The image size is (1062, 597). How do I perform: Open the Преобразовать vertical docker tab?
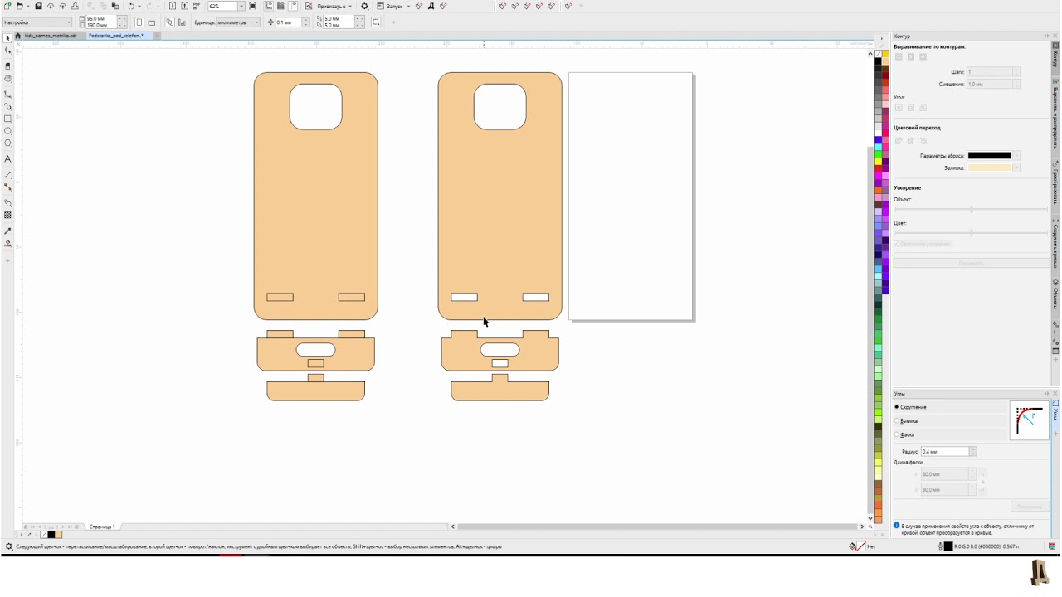click(x=1056, y=184)
